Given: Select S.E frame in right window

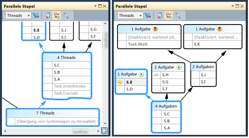Looking at the screenshot, I should coord(131,82).
